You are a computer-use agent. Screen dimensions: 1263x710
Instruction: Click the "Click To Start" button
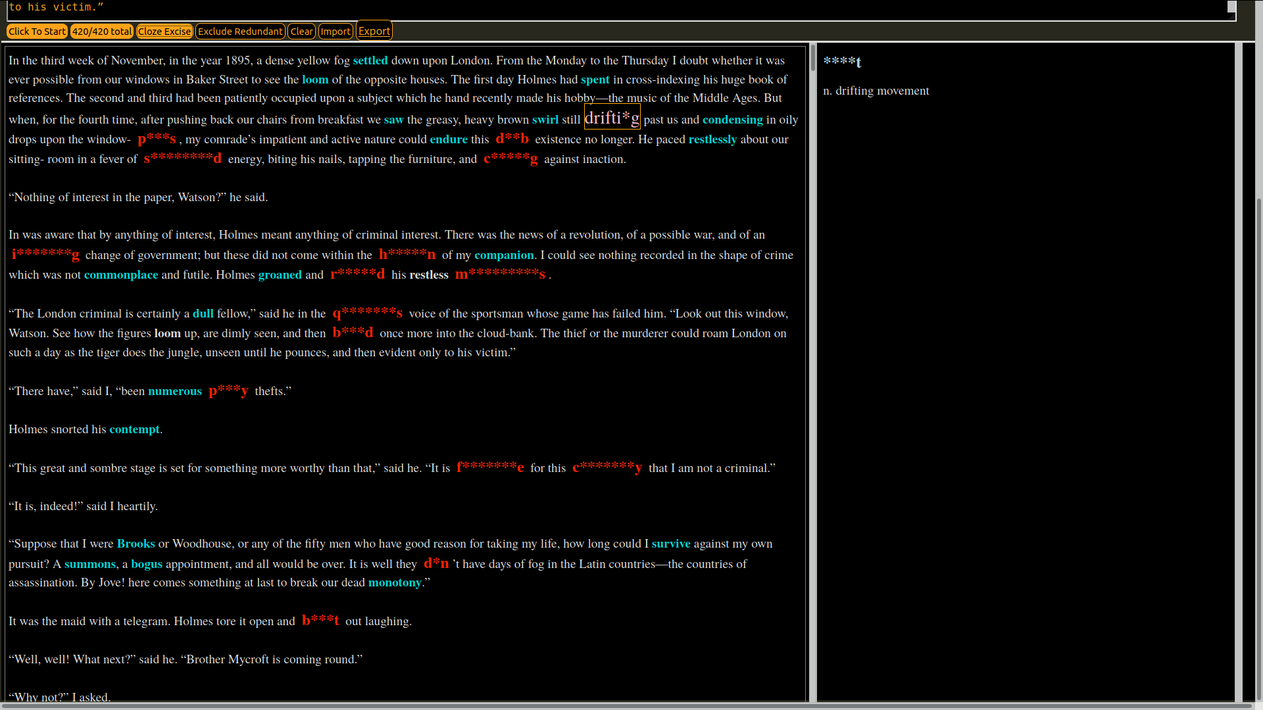tap(37, 32)
